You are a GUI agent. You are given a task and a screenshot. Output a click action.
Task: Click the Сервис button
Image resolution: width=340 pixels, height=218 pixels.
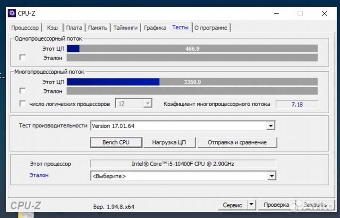pos(232,205)
